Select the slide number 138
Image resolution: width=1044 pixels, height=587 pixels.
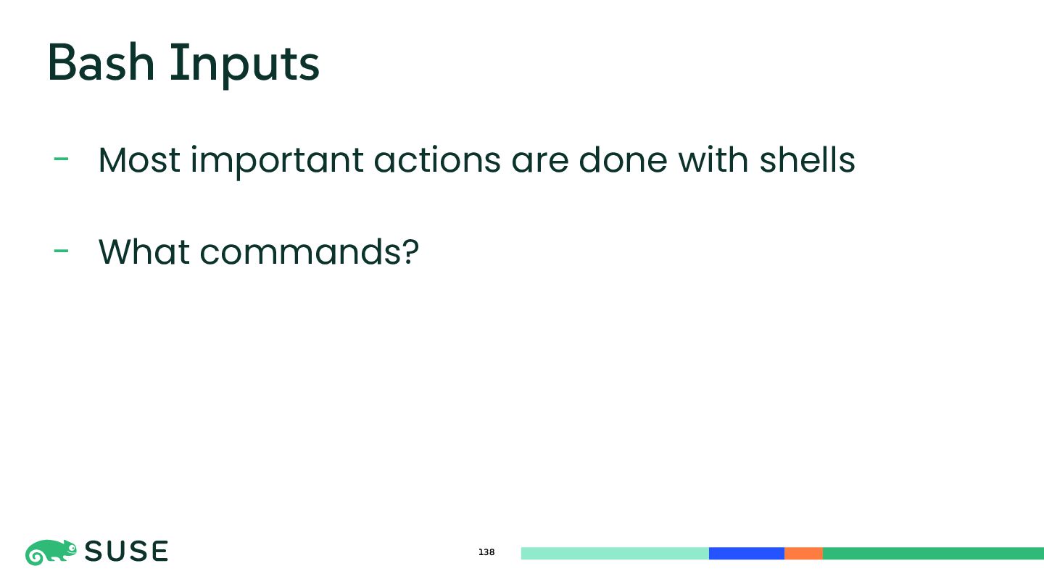click(486, 552)
